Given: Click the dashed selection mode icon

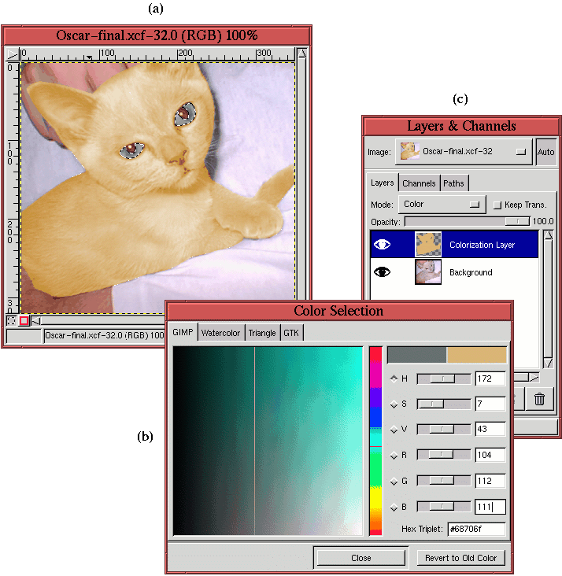Looking at the screenshot, I should point(11,320).
